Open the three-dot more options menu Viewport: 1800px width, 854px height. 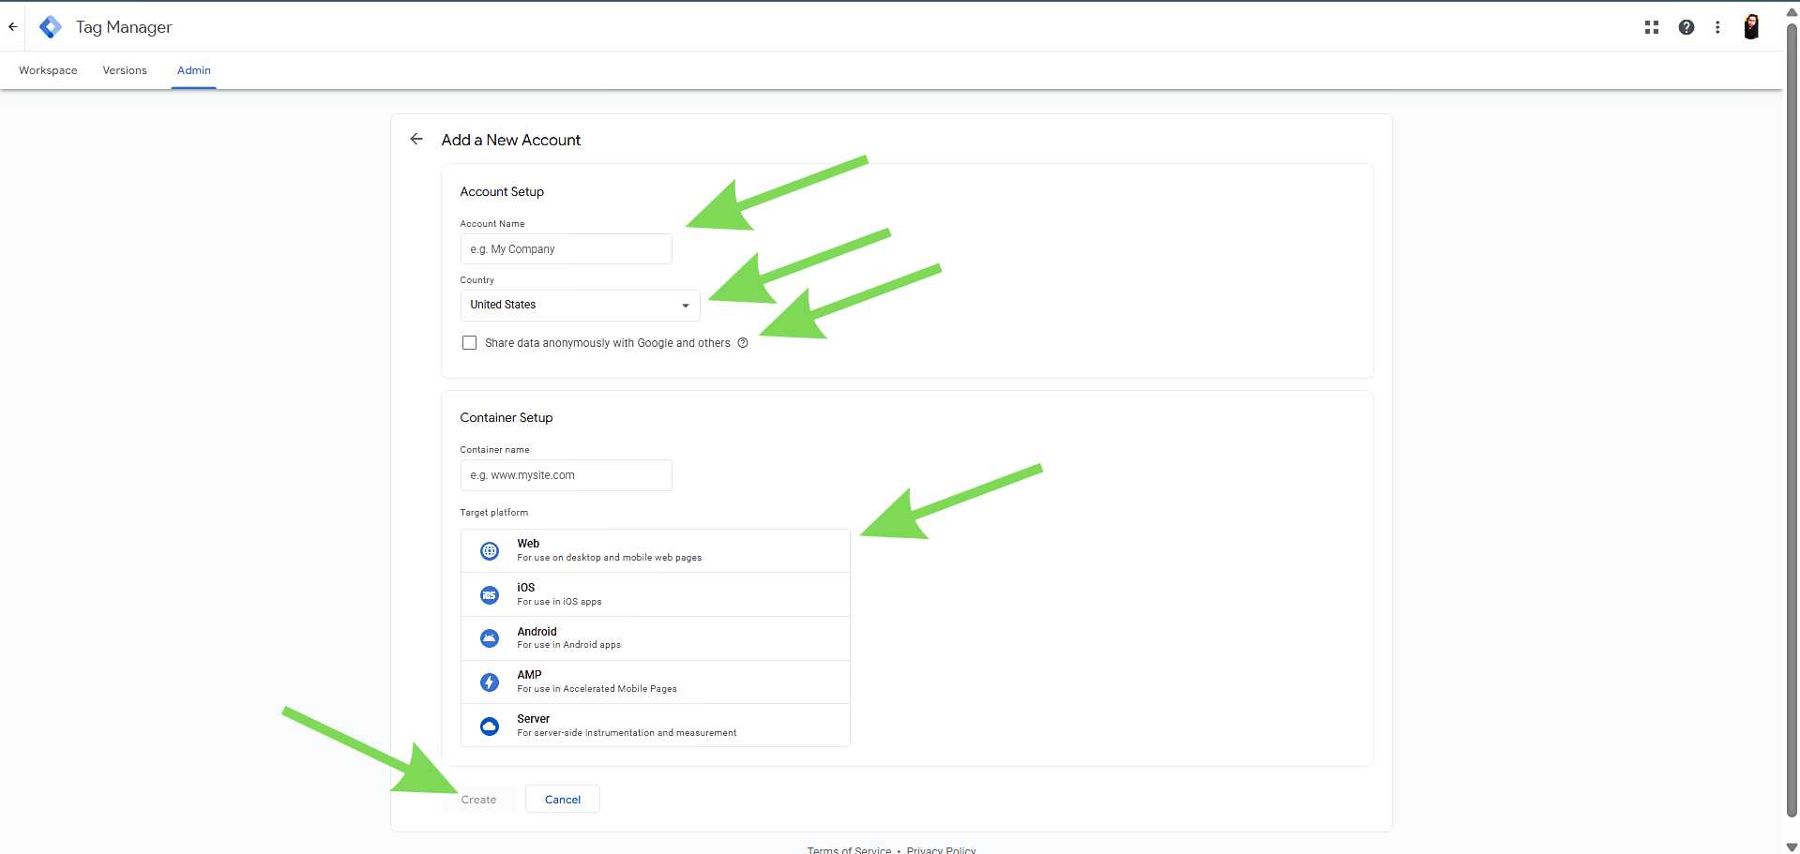[1717, 27]
